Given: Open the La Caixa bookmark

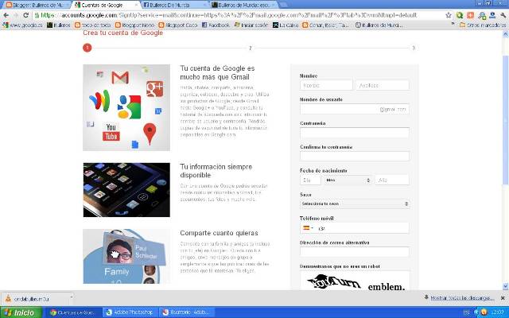Looking at the screenshot, I should click(286, 25).
